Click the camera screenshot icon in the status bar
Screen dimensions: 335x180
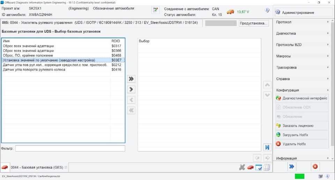click(320, 176)
